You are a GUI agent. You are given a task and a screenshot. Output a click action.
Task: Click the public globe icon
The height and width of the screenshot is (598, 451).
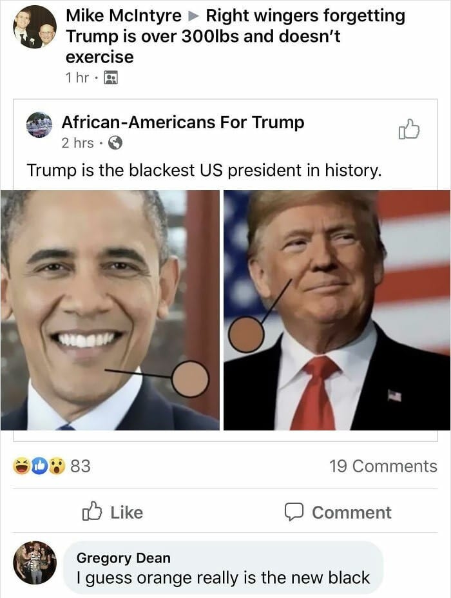115,144
